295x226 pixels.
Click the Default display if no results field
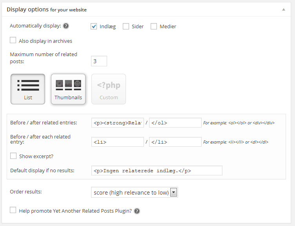click(157, 171)
